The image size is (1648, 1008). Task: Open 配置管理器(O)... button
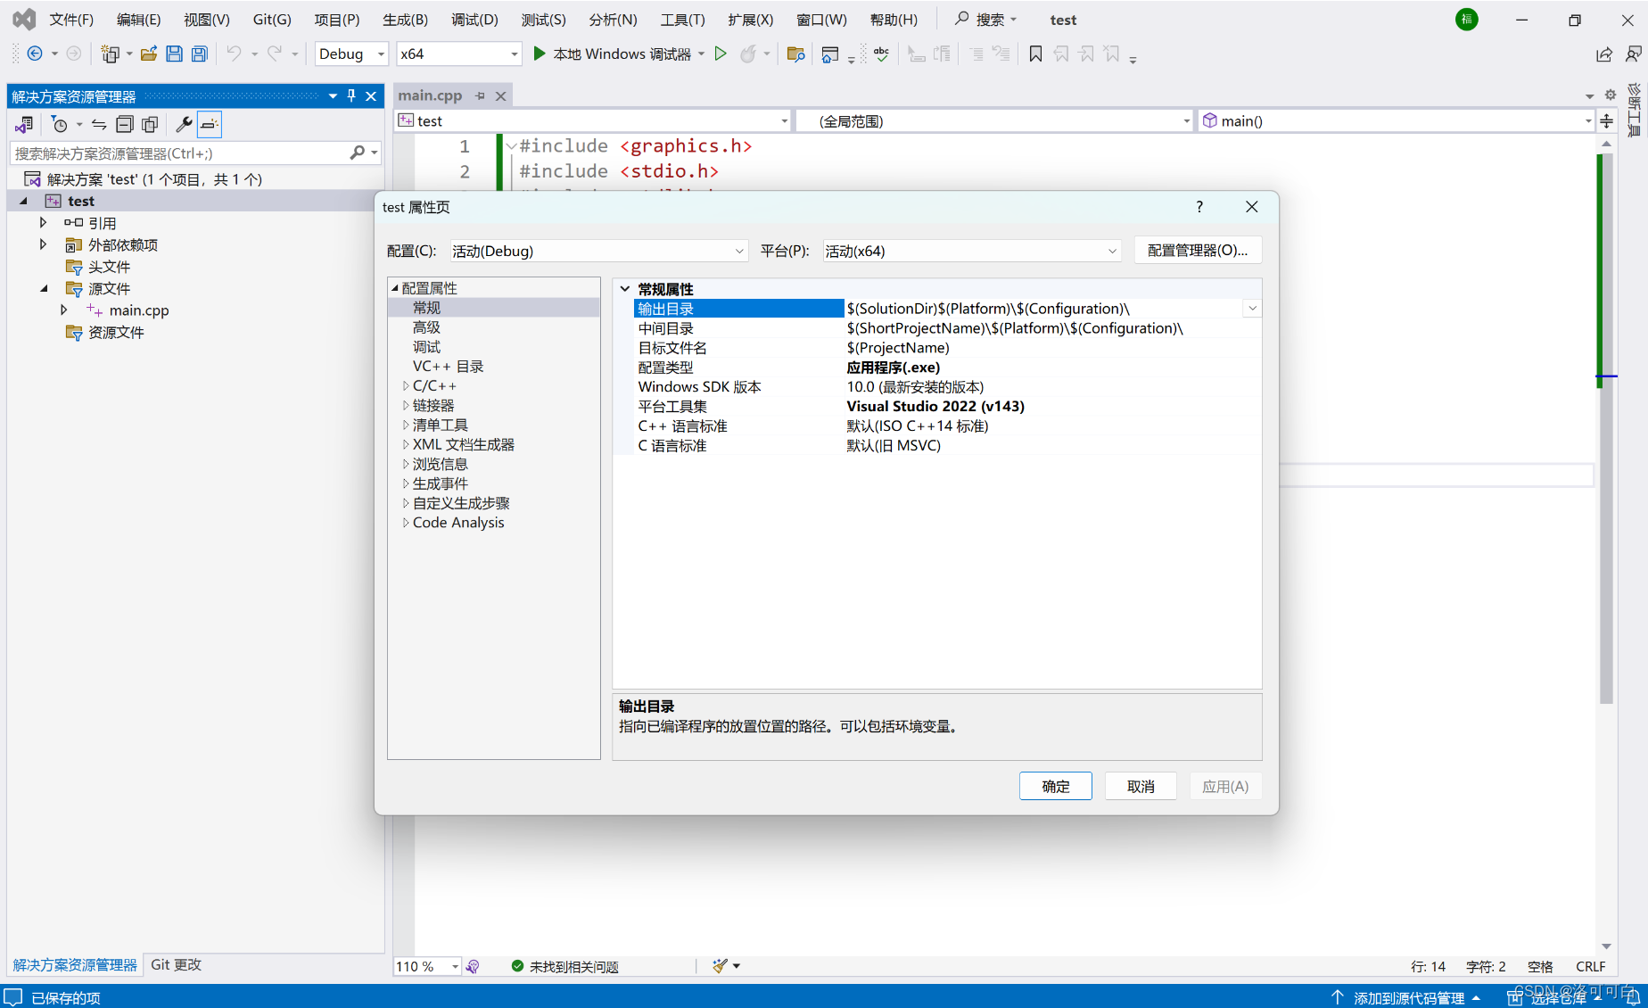click(1197, 251)
